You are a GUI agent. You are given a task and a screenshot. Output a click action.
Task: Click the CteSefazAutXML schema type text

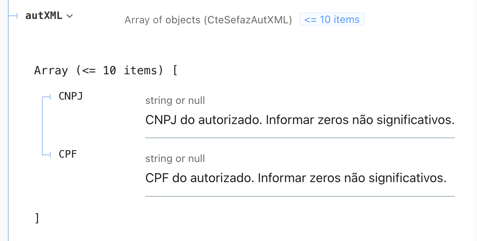point(208,20)
